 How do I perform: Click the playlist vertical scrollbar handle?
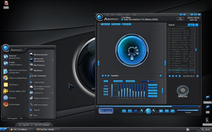(196, 50)
